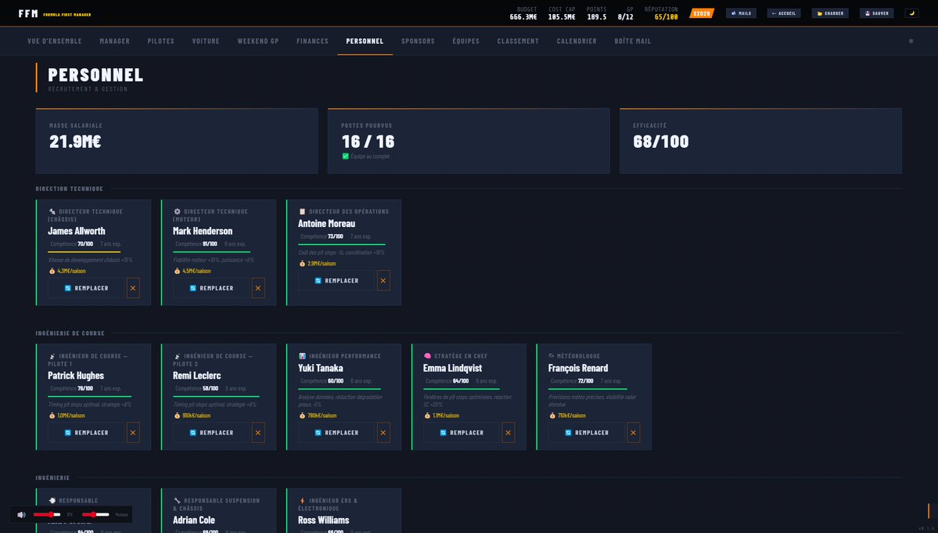This screenshot has width=938, height=533.
Task: Click the Stratège en Chef brain icon
Action: [427, 356]
